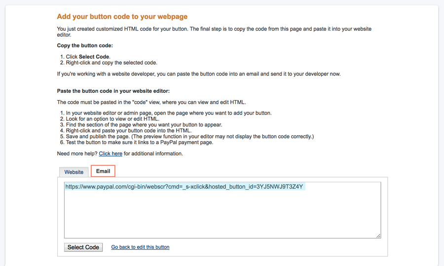The image size is (444, 266).
Task: Click the Paste the button code heading
Action: point(113,91)
